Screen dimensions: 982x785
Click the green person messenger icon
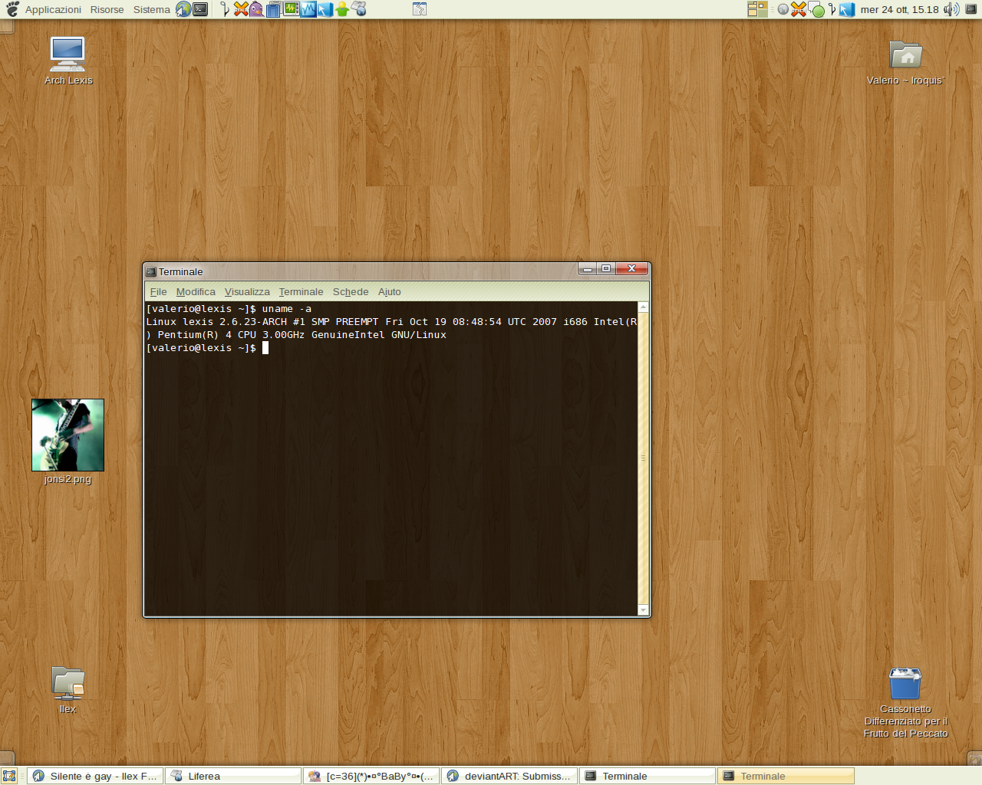click(342, 9)
